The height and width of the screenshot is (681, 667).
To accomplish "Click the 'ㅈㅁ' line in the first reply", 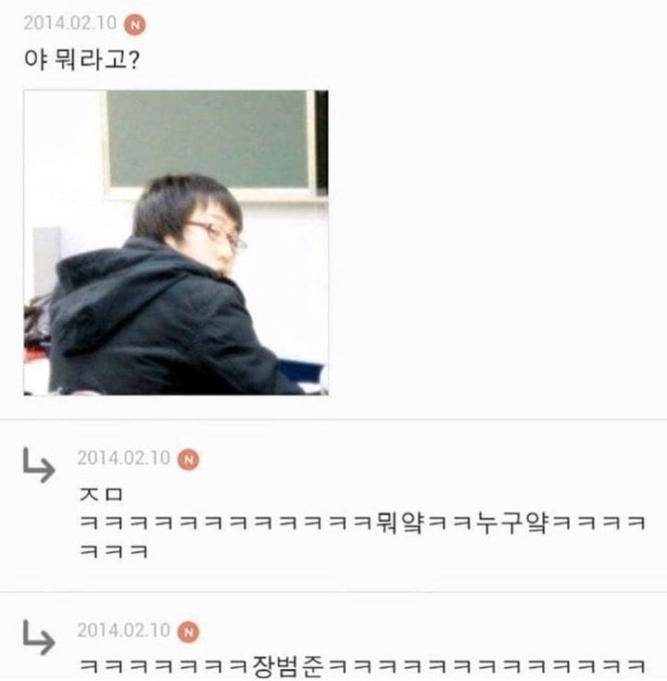I will coord(101,494).
